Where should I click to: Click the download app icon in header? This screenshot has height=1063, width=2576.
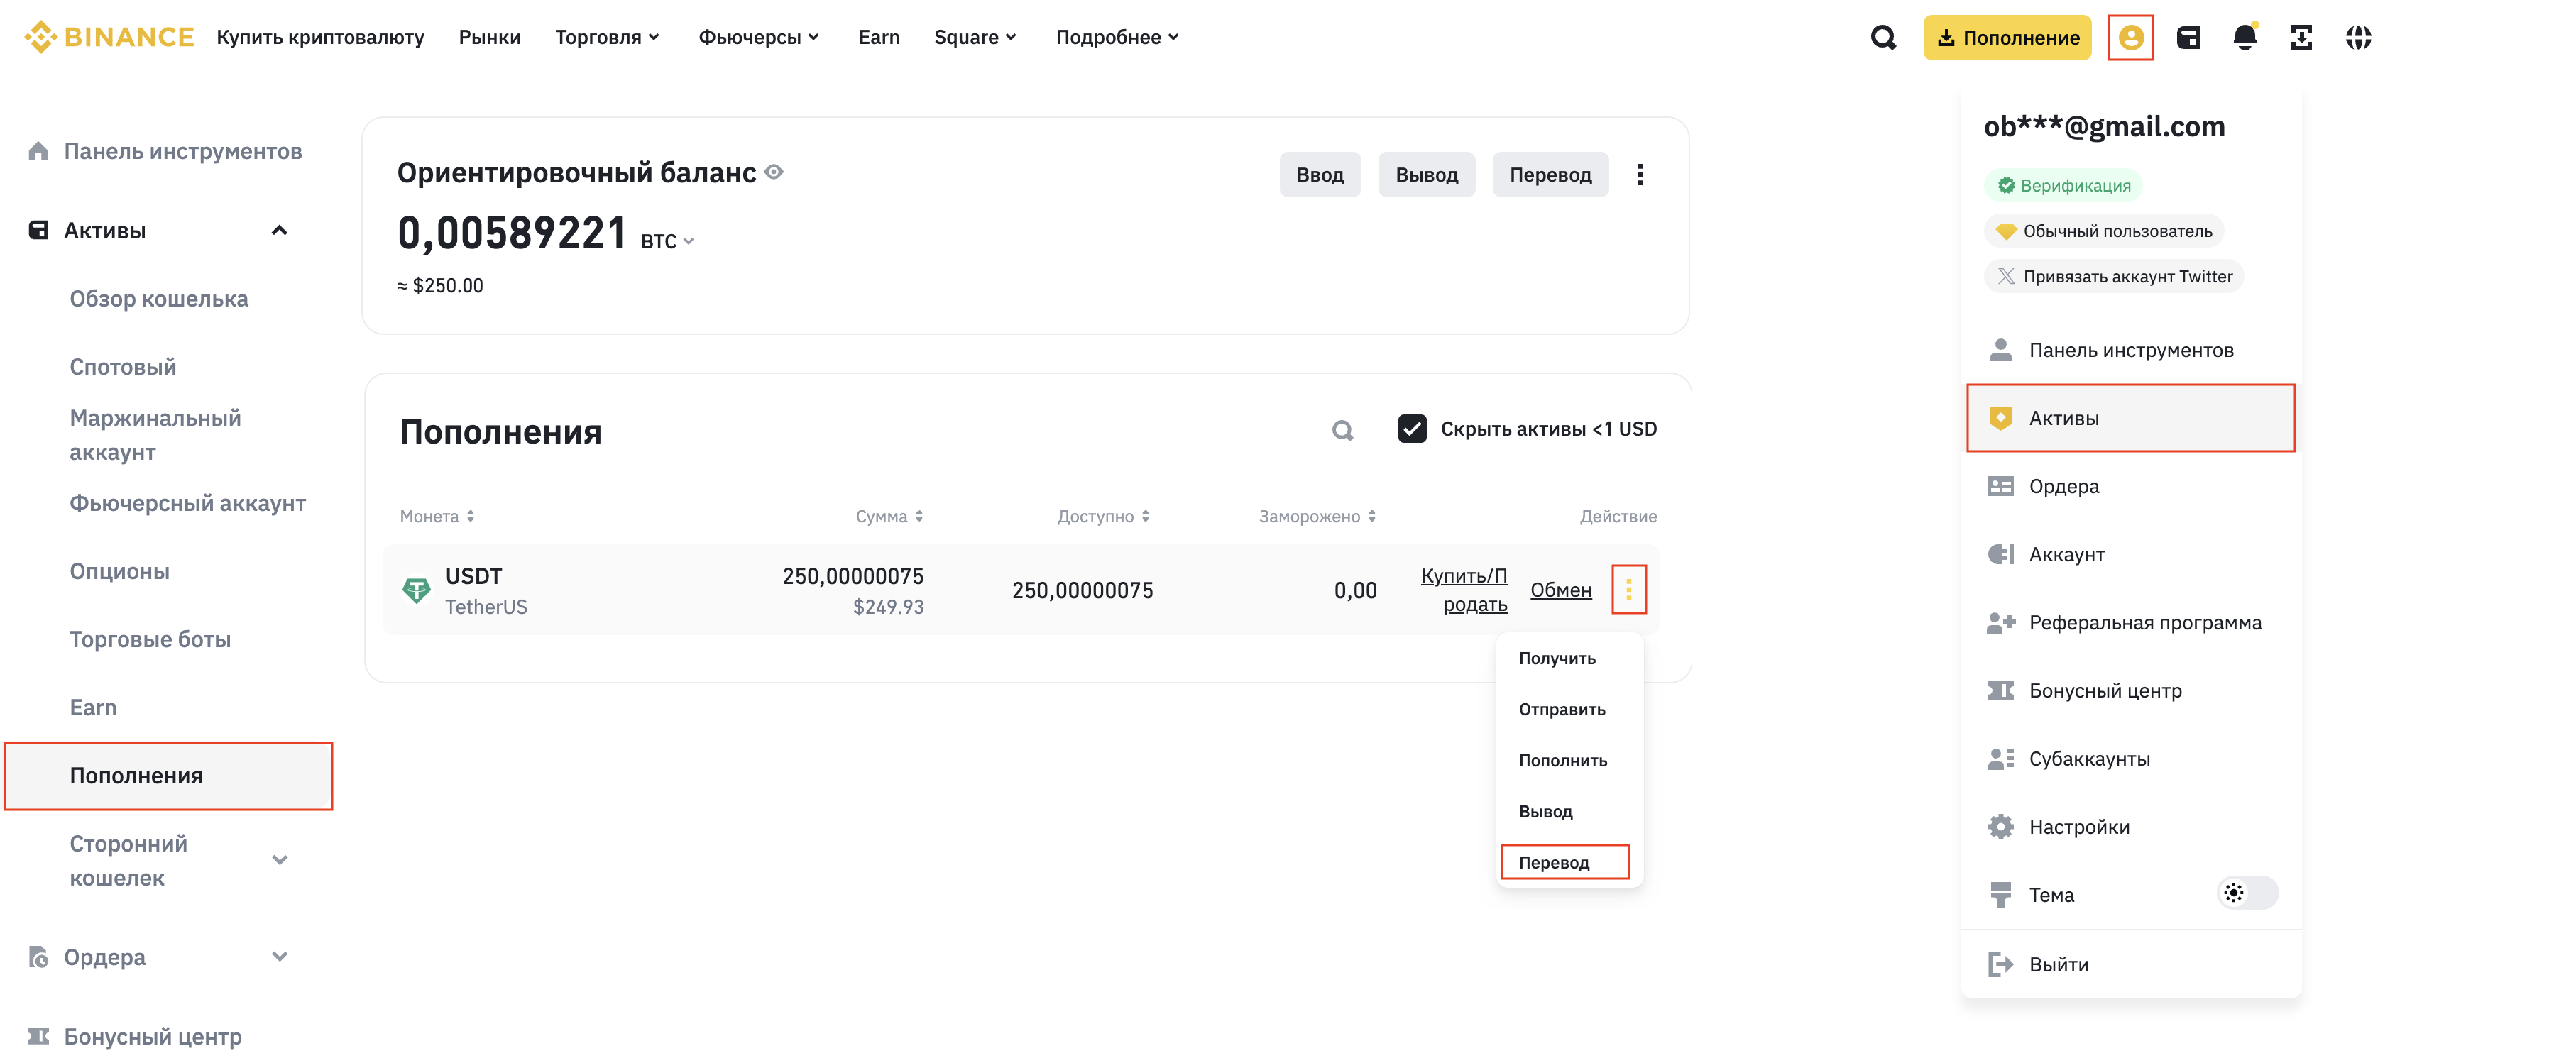pyautogui.click(x=2301, y=38)
